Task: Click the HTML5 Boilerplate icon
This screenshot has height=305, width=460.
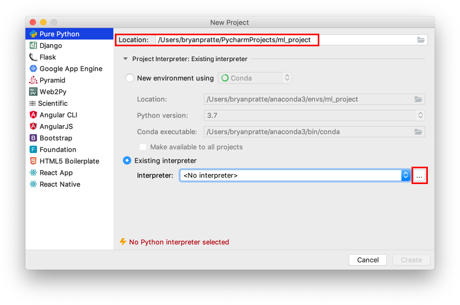Action: (33, 161)
